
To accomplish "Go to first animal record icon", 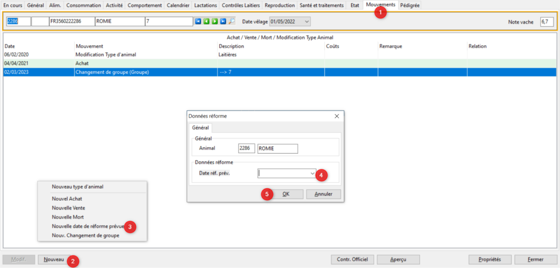I will click(198, 21).
